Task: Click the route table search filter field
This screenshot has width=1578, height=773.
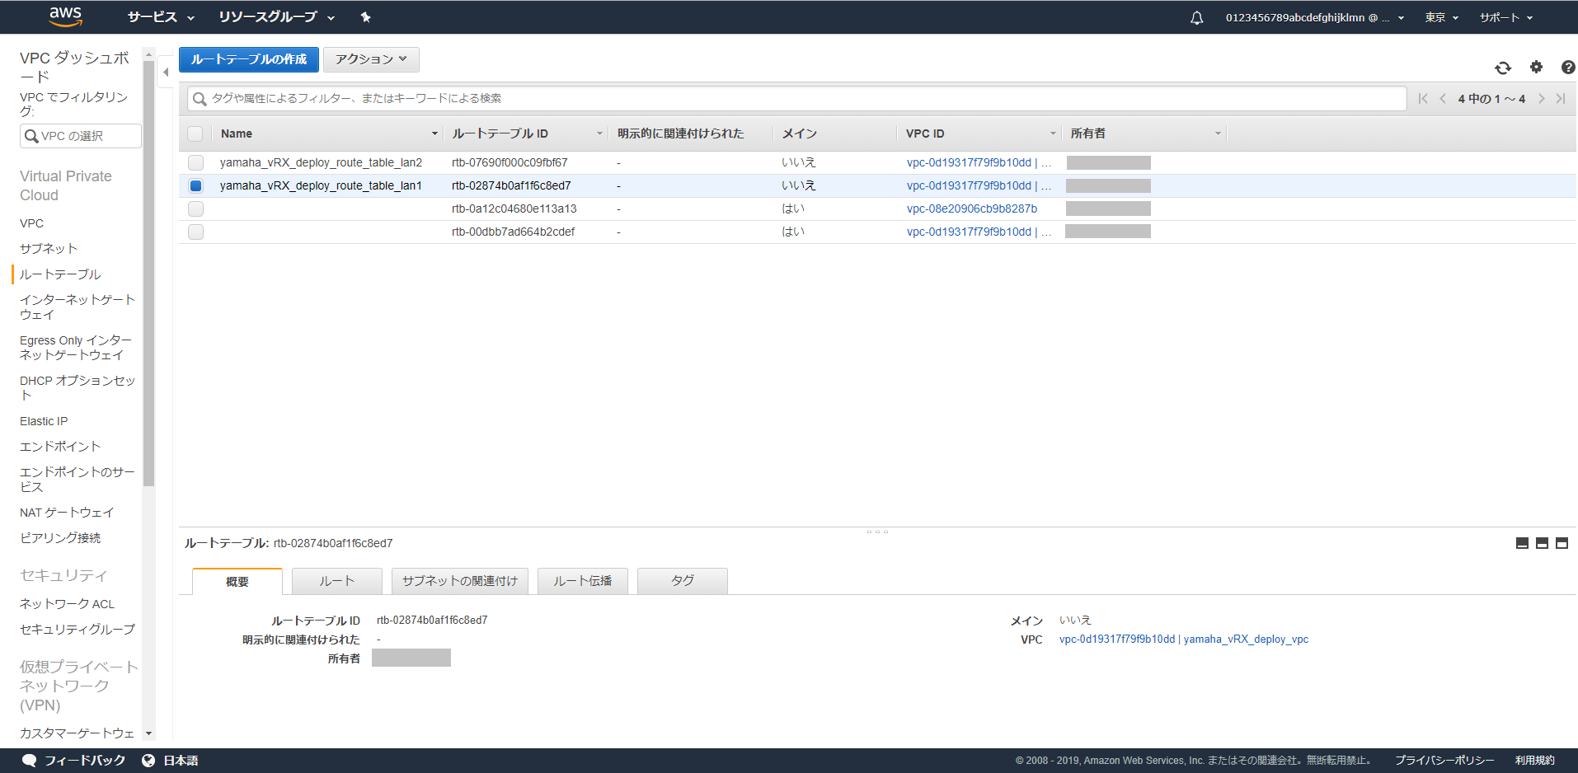Action: [796, 99]
